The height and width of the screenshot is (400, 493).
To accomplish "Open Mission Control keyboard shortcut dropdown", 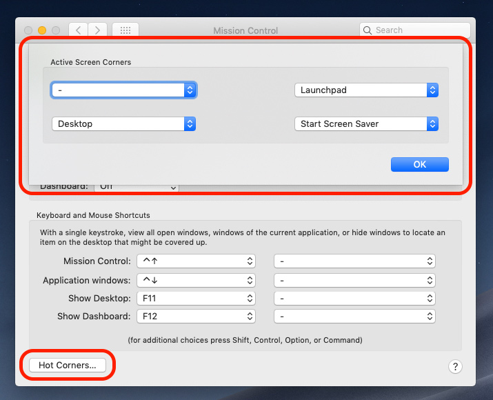I will [x=196, y=261].
